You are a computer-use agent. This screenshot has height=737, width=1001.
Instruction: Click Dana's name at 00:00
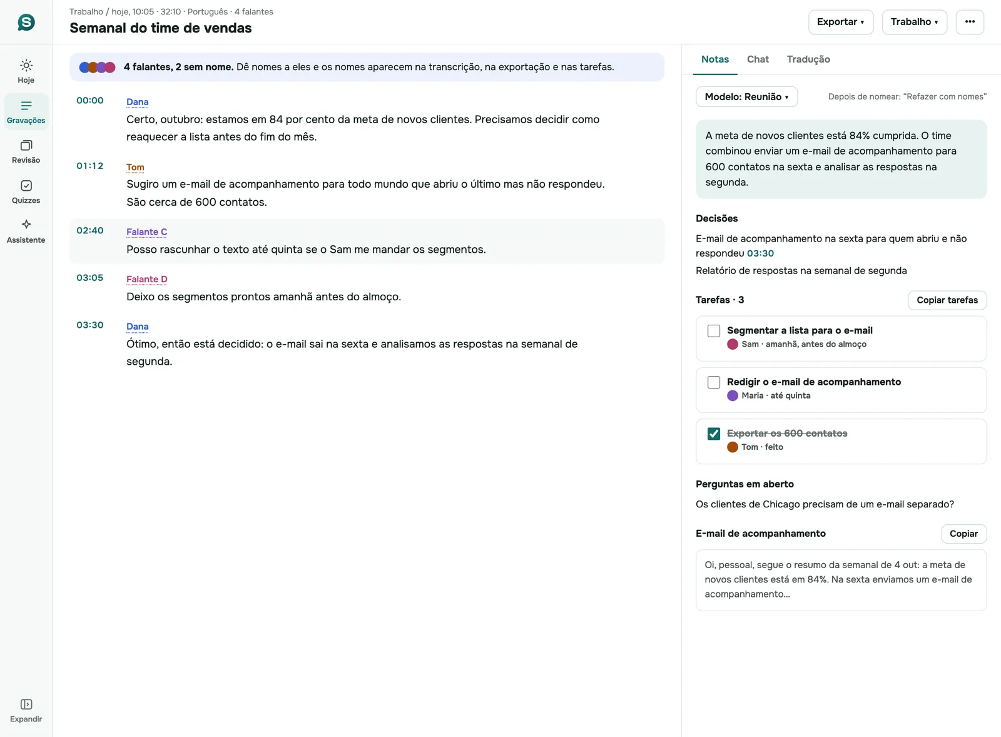click(137, 102)
